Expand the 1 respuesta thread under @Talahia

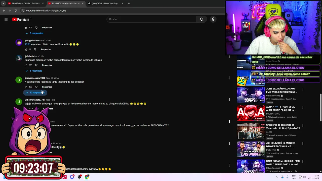tap(34, 71)
